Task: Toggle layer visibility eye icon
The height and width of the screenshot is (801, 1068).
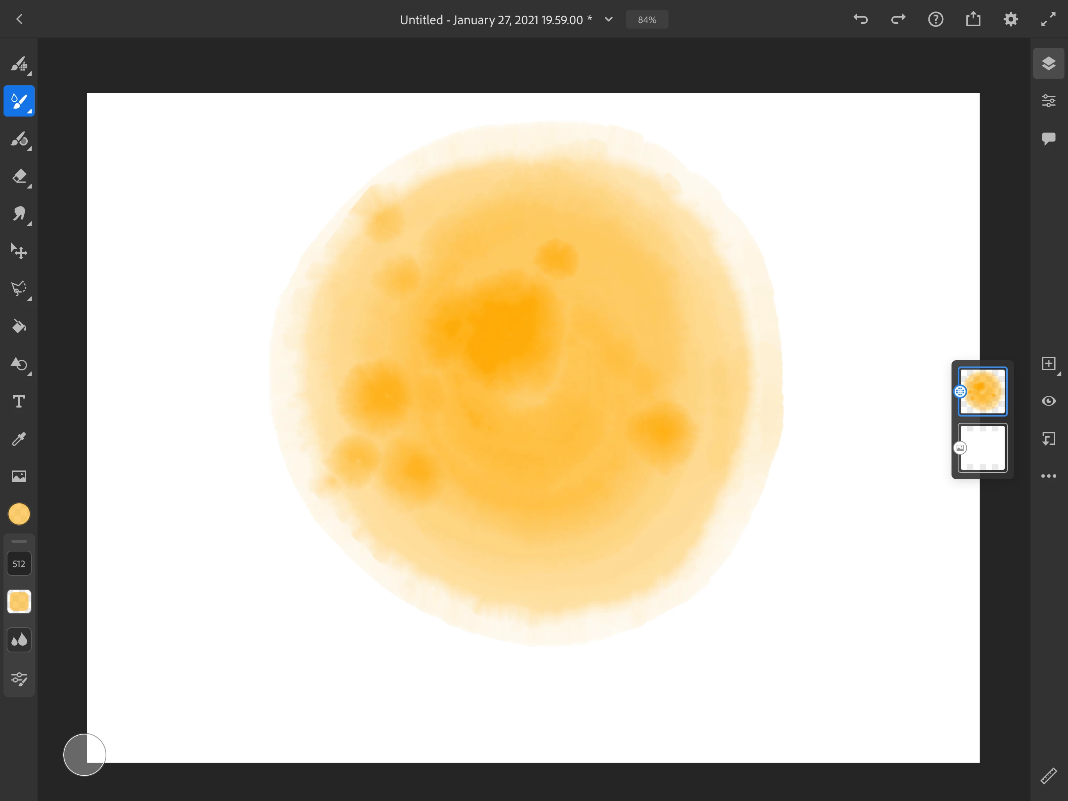Action: pos(1048,401)
